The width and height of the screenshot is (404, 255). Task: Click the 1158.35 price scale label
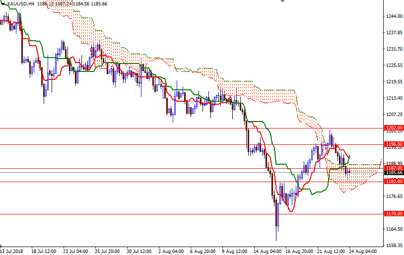point(394,246)
